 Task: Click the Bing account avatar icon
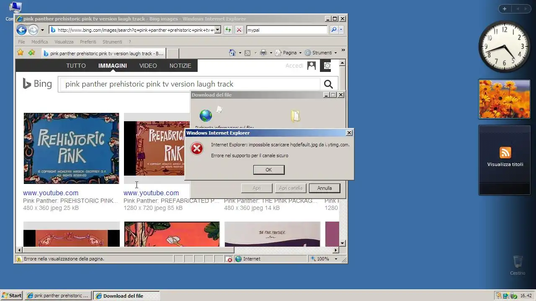coord(312,66)
